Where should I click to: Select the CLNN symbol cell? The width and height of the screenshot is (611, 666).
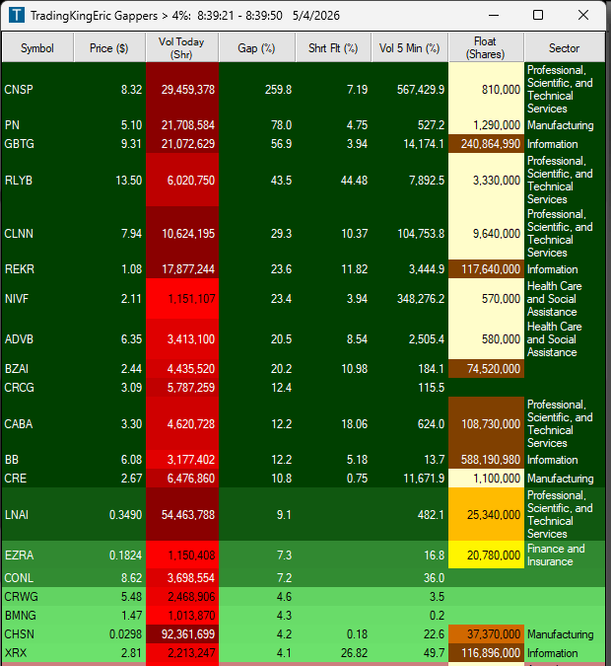coord(37,233)
